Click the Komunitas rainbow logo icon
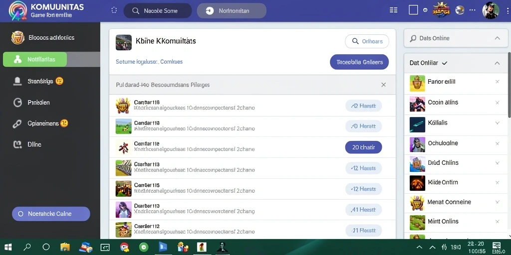Viewport: 511px width, 255px height. click(x=18, y=11)
